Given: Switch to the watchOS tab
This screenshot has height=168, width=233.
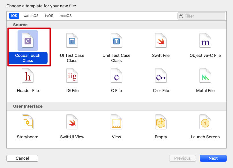Looking at the screenshot, I should [31, 16].
